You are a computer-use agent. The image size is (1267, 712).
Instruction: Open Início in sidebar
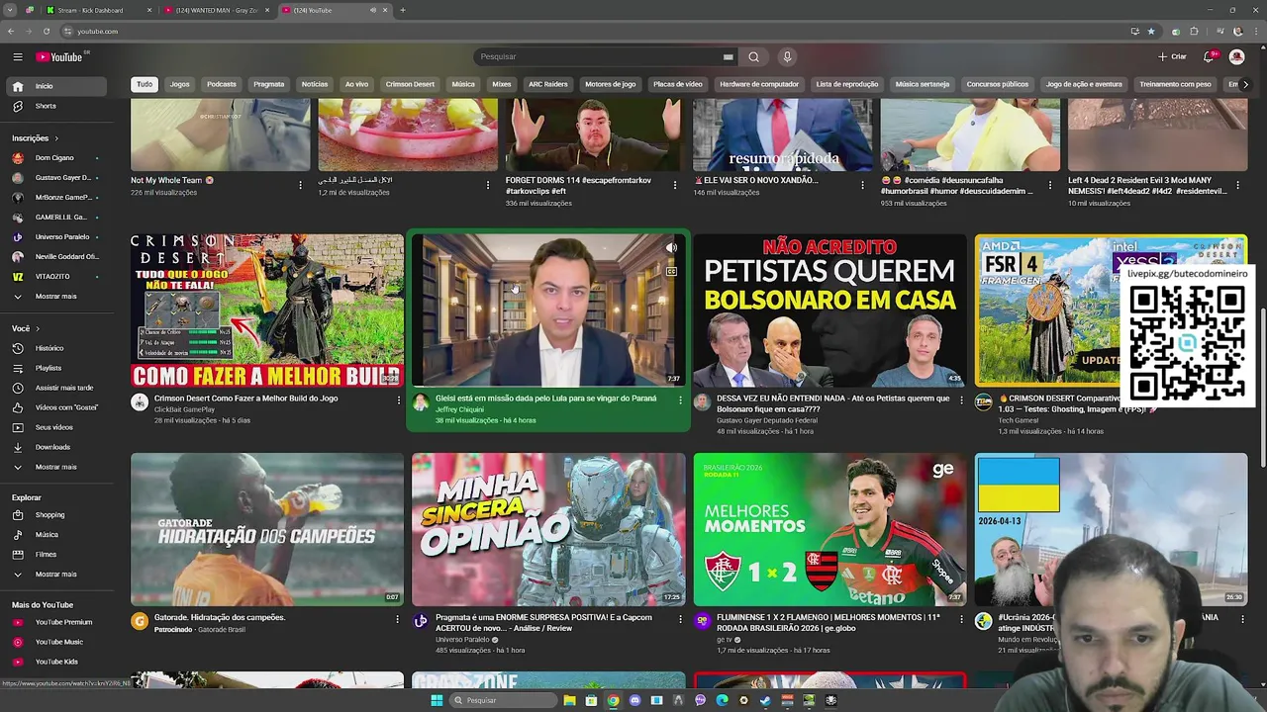(55, 86)
